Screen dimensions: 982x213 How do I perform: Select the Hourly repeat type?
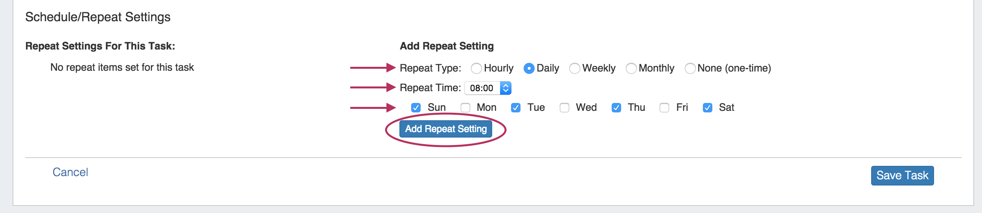pyautogui.click(x=476, y=68)
